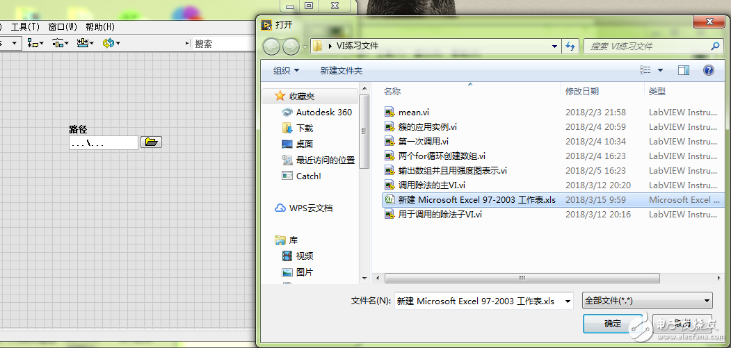Open Distribute Objects toolbar tool in LabVIEW
Screen dimensions: 731x348
click(60, 43)
